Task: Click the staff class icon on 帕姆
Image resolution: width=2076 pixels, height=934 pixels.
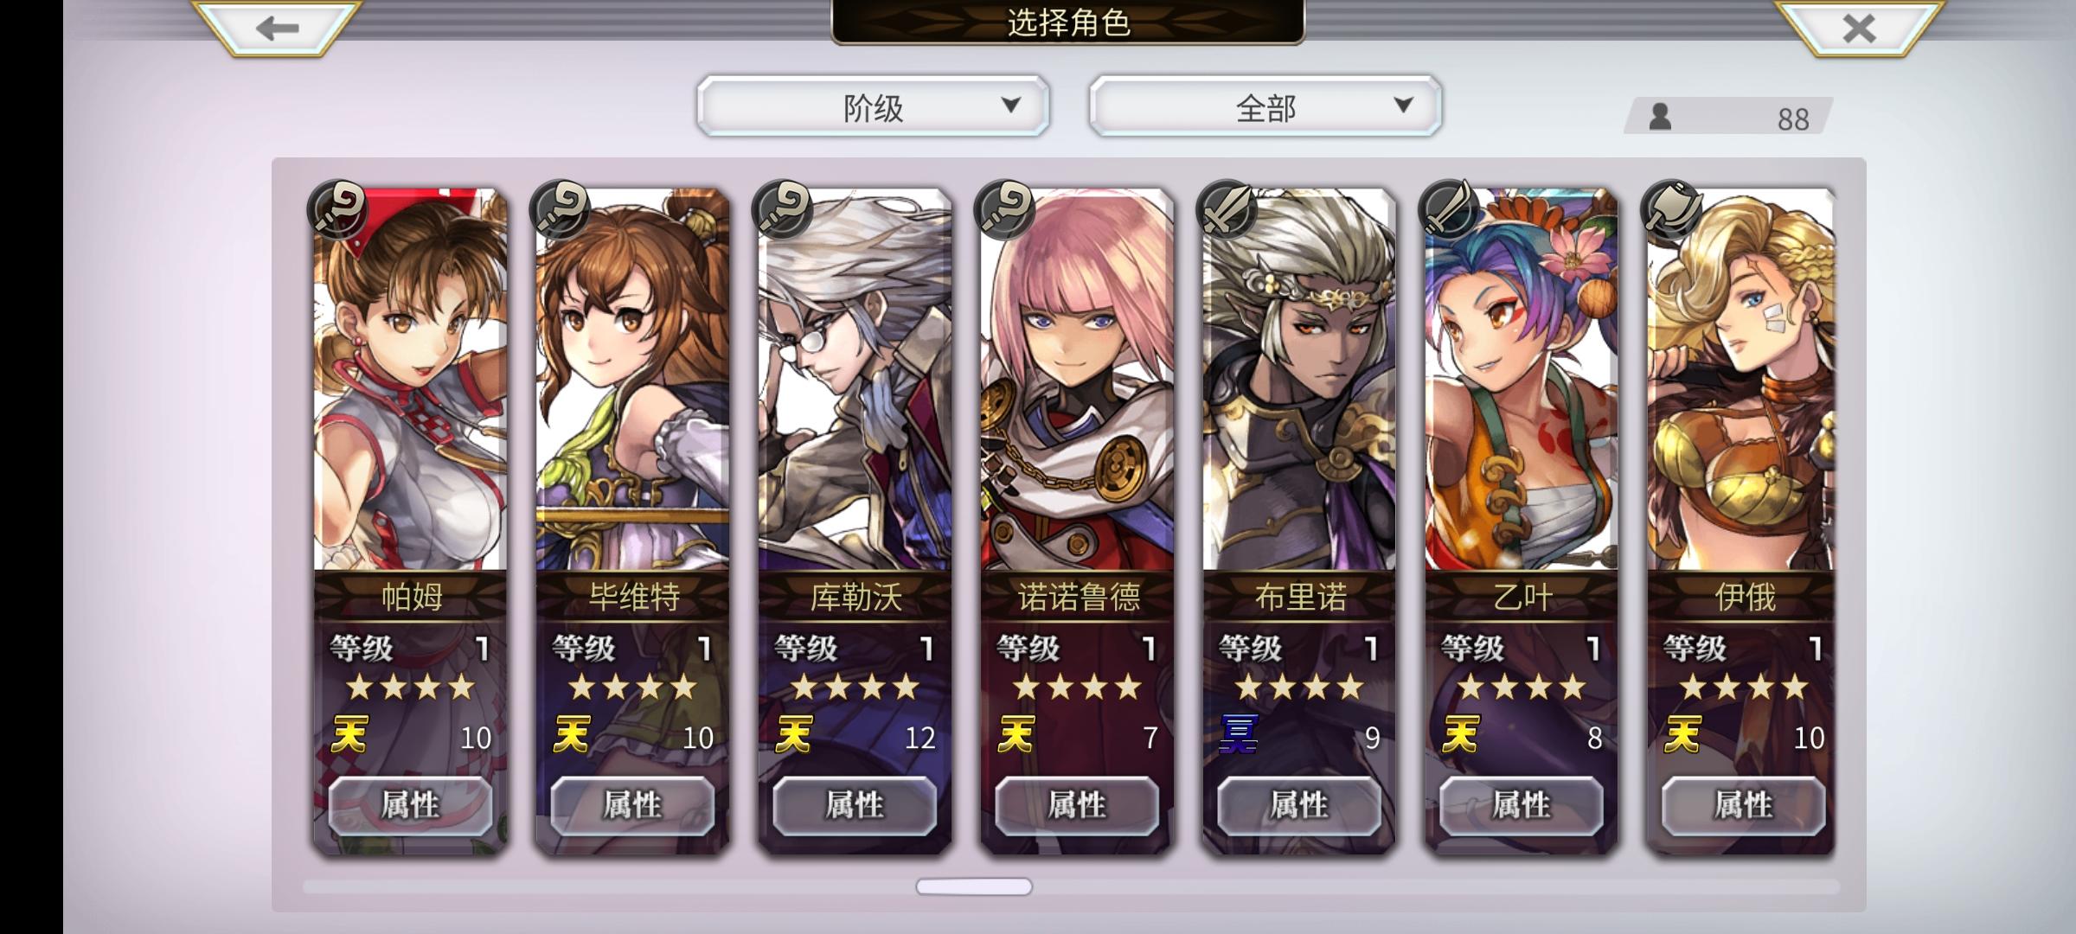Action: (x=338, y=208)
